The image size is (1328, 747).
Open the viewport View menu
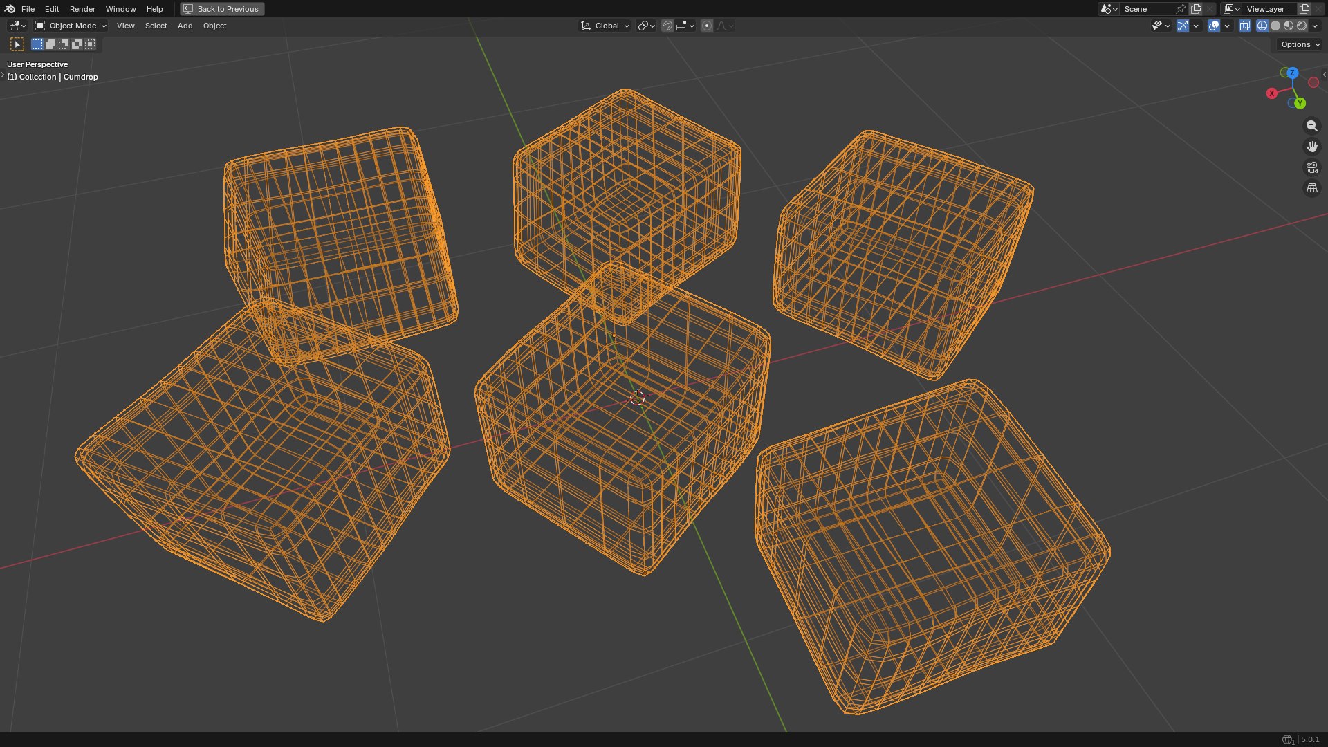point(126,26)
